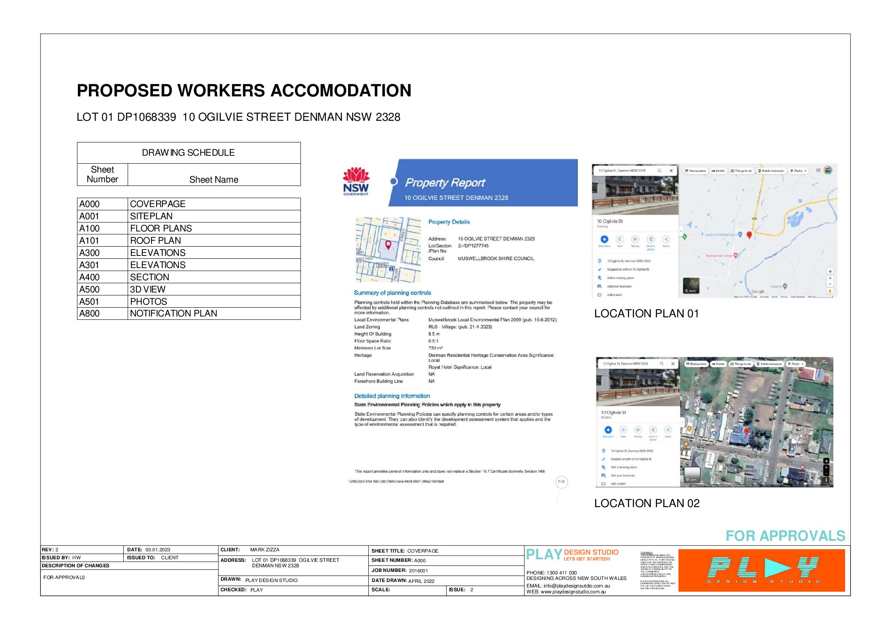This screenshot has width=891, height=630.
Task: Click Pegman icon on Location Plan 02 satellite map
Action: pos(826,480)
